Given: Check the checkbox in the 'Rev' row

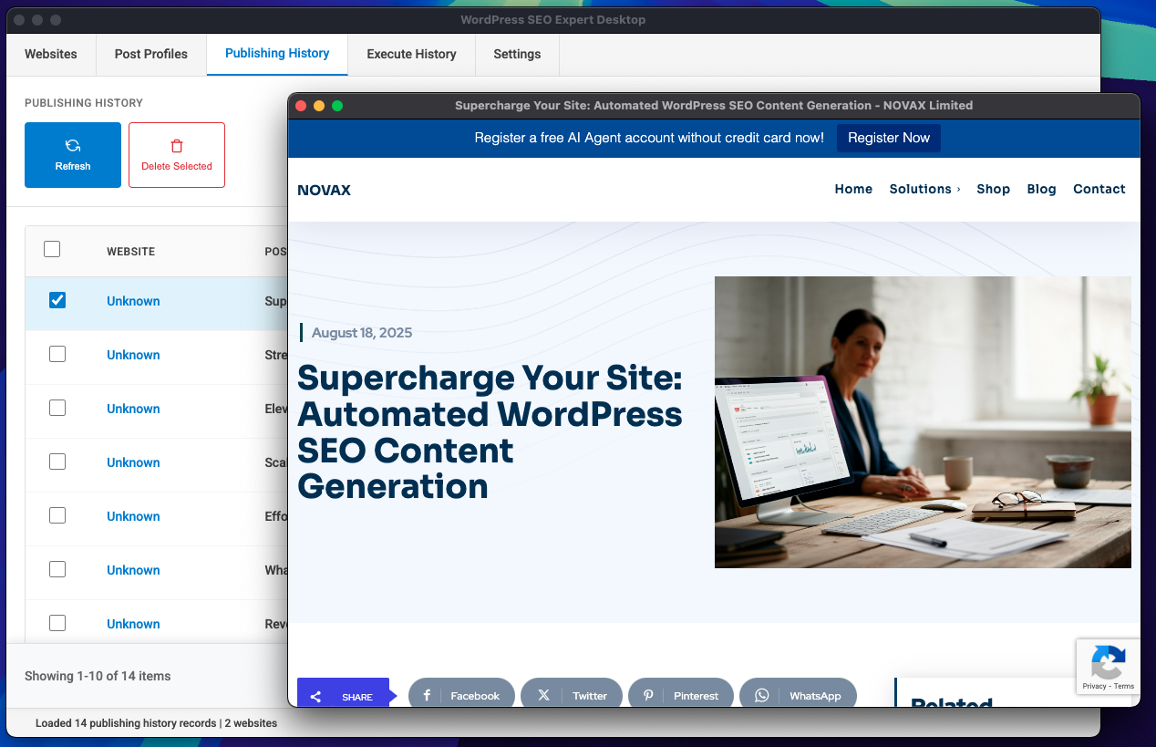Looking at the screenshot, I should click(x=57, y=623).
